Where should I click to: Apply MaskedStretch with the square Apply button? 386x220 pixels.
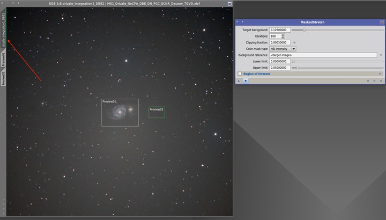246,80
